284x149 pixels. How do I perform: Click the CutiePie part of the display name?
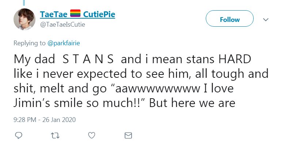(x=99, y=15)
